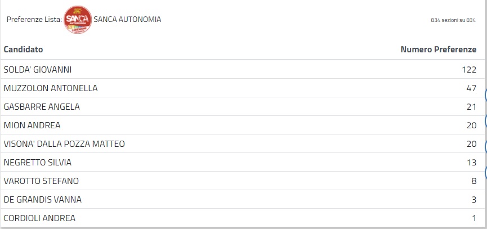Click the '834 sezioni su 834' counter

click(x=453, y=20)
